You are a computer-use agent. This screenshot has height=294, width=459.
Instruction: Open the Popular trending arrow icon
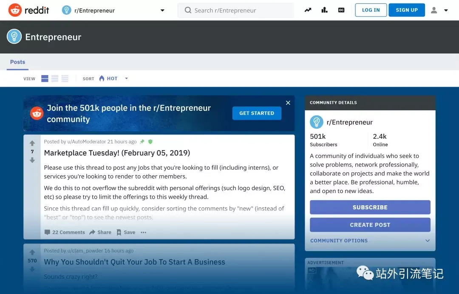tap(308, 10)
